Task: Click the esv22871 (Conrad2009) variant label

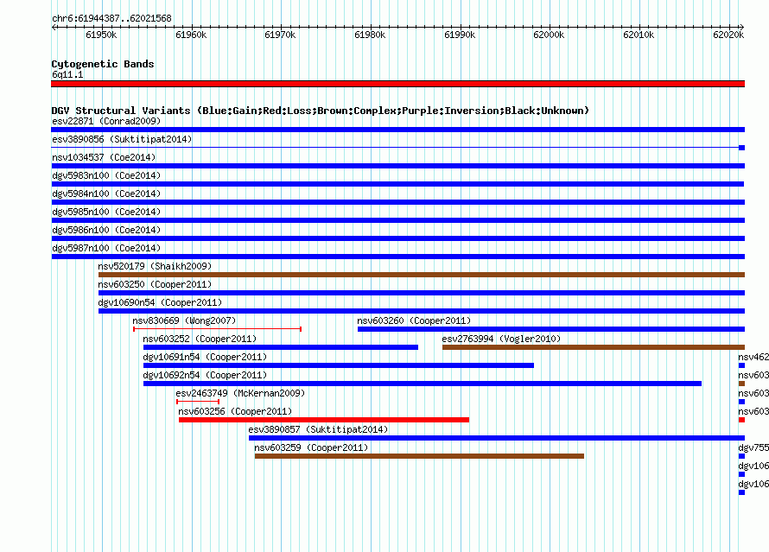Action: (x=106, y=121)
